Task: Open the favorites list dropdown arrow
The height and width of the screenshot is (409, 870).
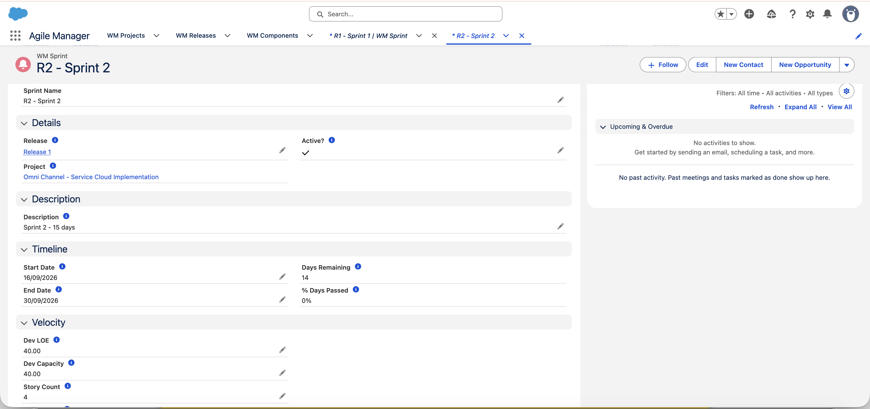Action: [731, 14]
